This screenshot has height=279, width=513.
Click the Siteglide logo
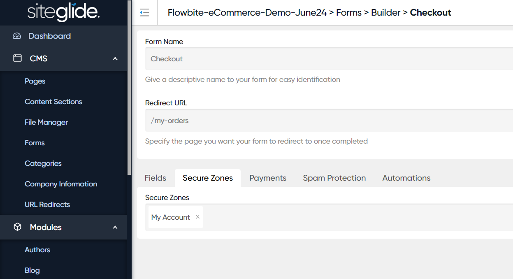[63, 12]
